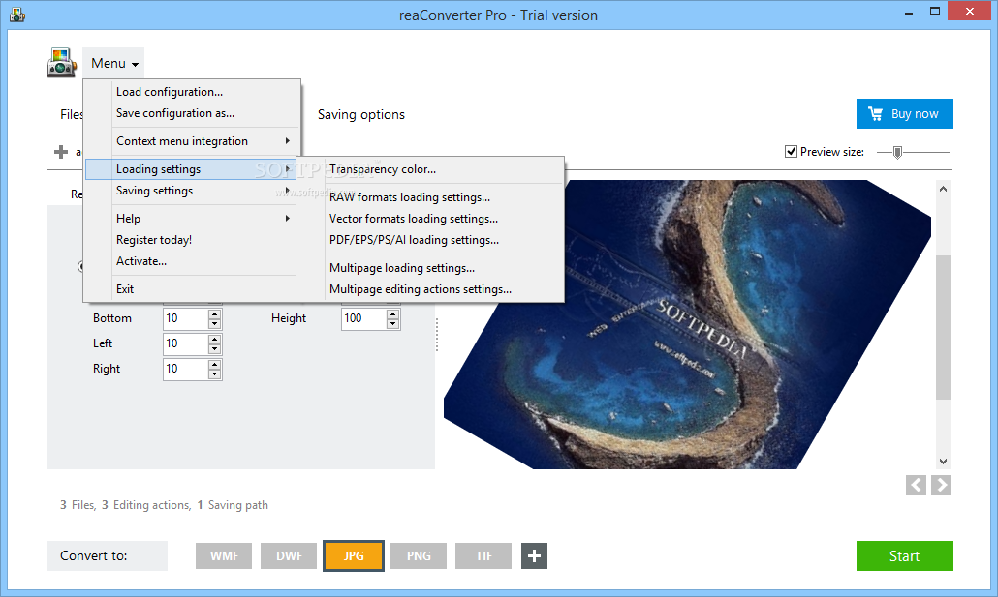
Task: Click the green Start button
Action: [904, 555]
